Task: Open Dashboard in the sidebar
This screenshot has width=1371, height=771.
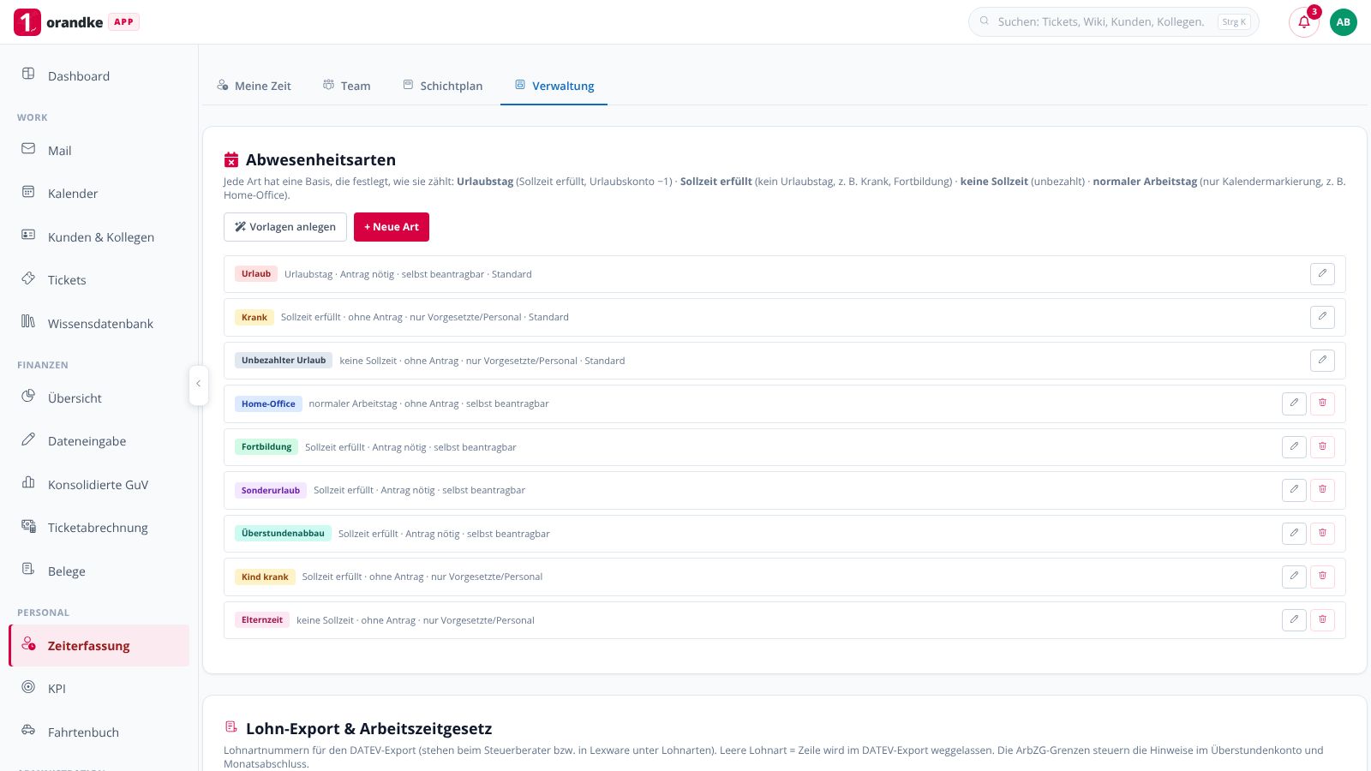Action: (x=99, y=75)
